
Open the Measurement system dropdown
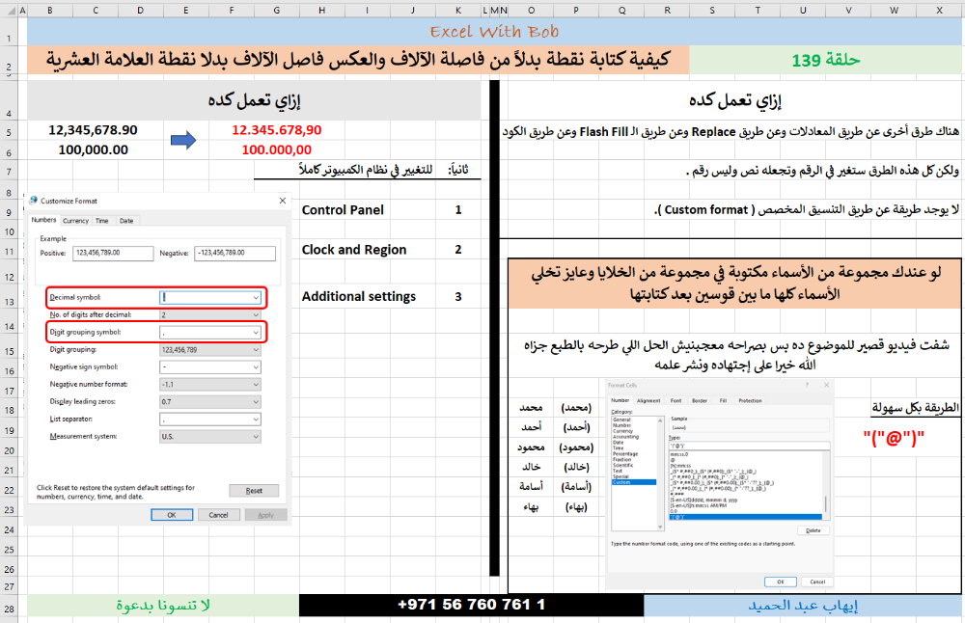256,437
